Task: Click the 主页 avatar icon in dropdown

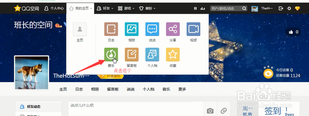Action: pos(80,29)
